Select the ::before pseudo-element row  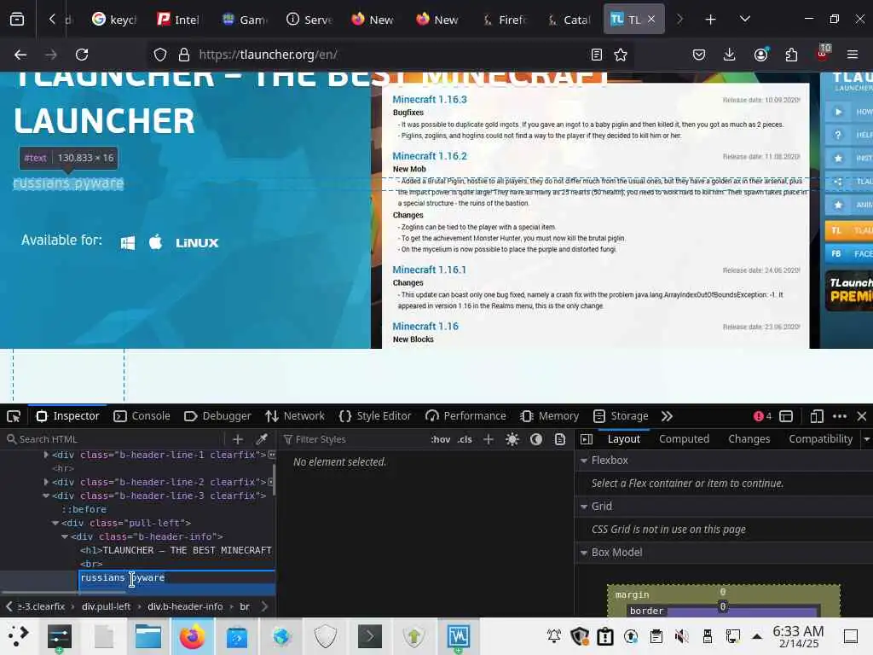pyautogui.click(x=84, y=509)
